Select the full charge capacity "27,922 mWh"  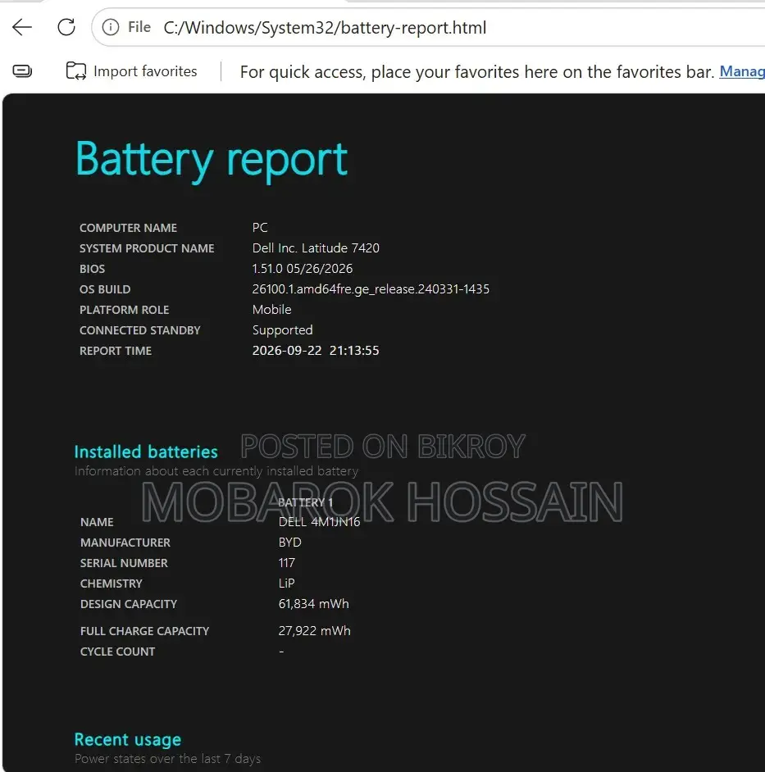(315, 631)
